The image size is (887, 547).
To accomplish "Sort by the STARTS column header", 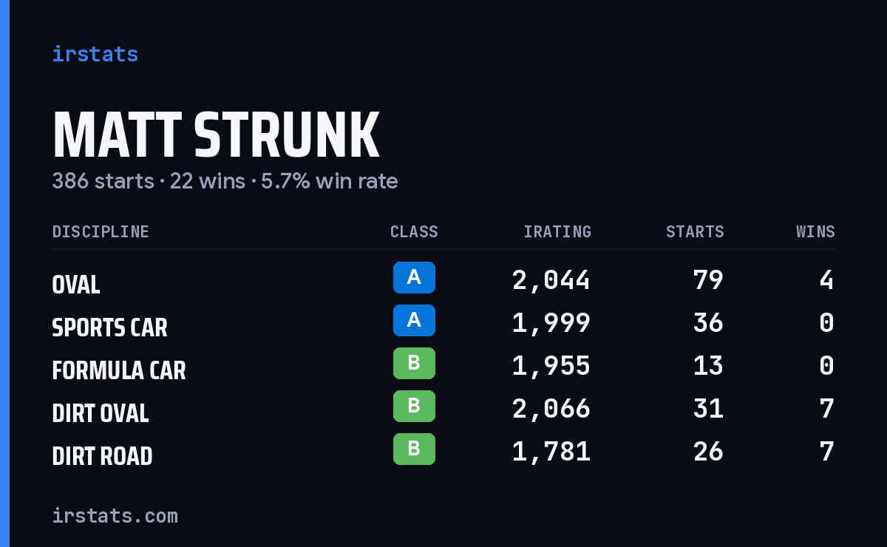I will coord(695,231).
